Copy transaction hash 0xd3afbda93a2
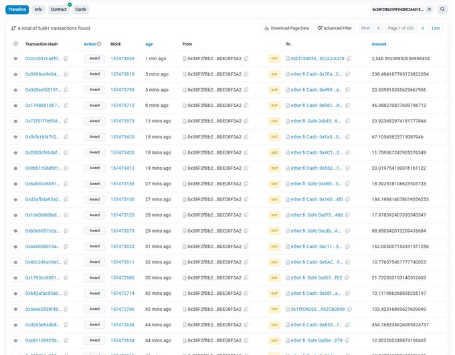The height and width of the screenshot is (355, 455). (x=66, y=199)
